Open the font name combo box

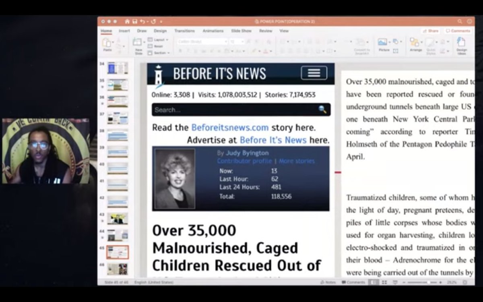pyautogui.click(x=202, y=41)
